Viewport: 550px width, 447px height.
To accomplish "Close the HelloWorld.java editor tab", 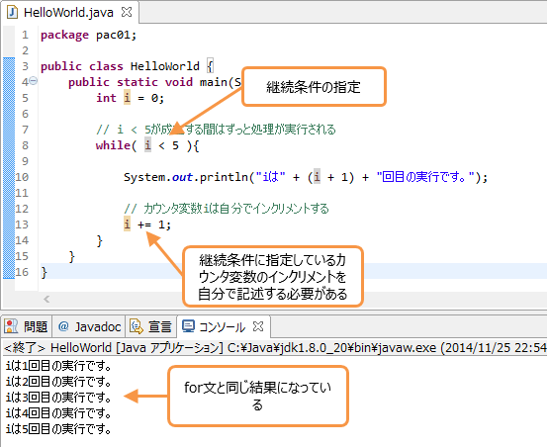I will [x=127, y=12].
